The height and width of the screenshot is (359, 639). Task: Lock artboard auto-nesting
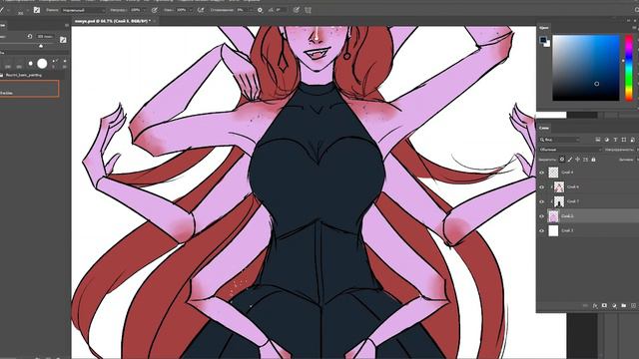click(x=586, y=160)
